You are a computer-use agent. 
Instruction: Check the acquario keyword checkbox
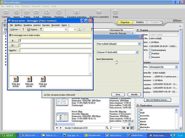(x=139, y=119)
